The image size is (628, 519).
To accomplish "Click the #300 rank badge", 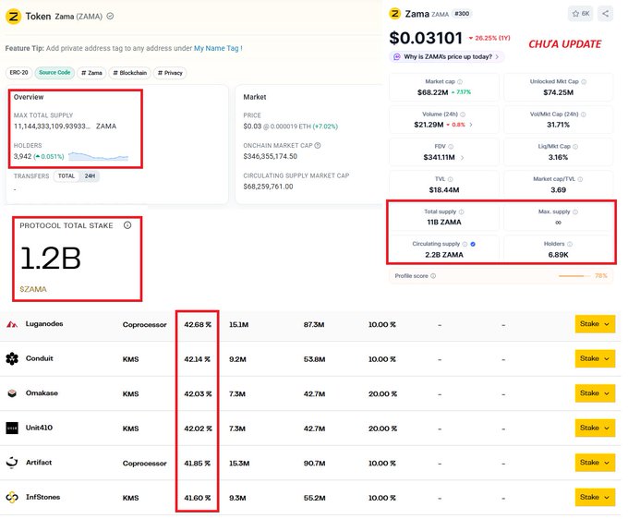I will point(462,14).
